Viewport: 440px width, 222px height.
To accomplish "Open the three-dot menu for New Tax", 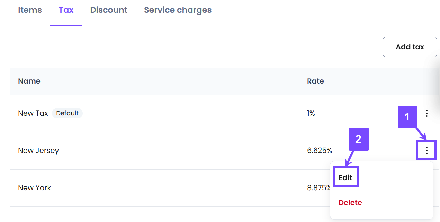I will (x=427, y=113).
